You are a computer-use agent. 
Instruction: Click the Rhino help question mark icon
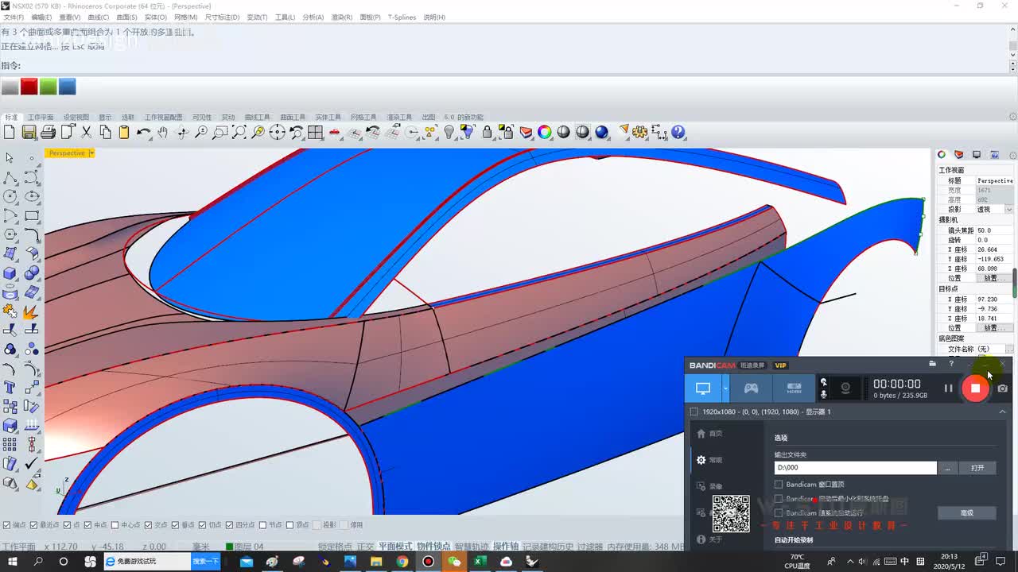click(x=678, y=133)
